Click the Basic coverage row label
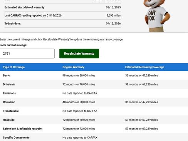Screen dimensions: 188x141 point(6,76)
